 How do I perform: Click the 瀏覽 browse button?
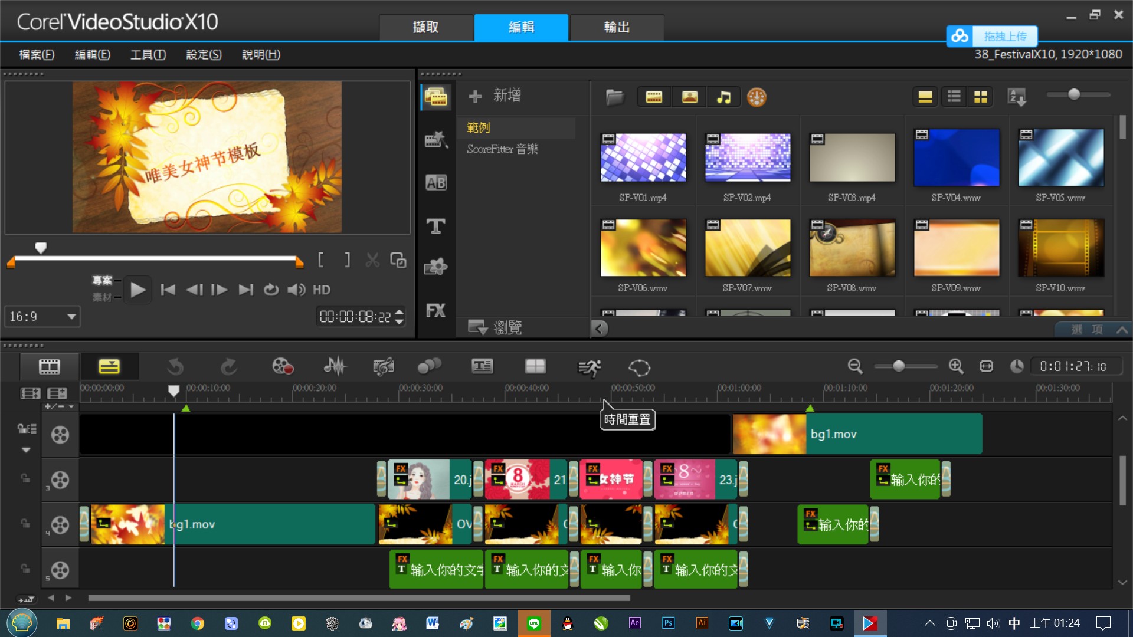(495, 327)
